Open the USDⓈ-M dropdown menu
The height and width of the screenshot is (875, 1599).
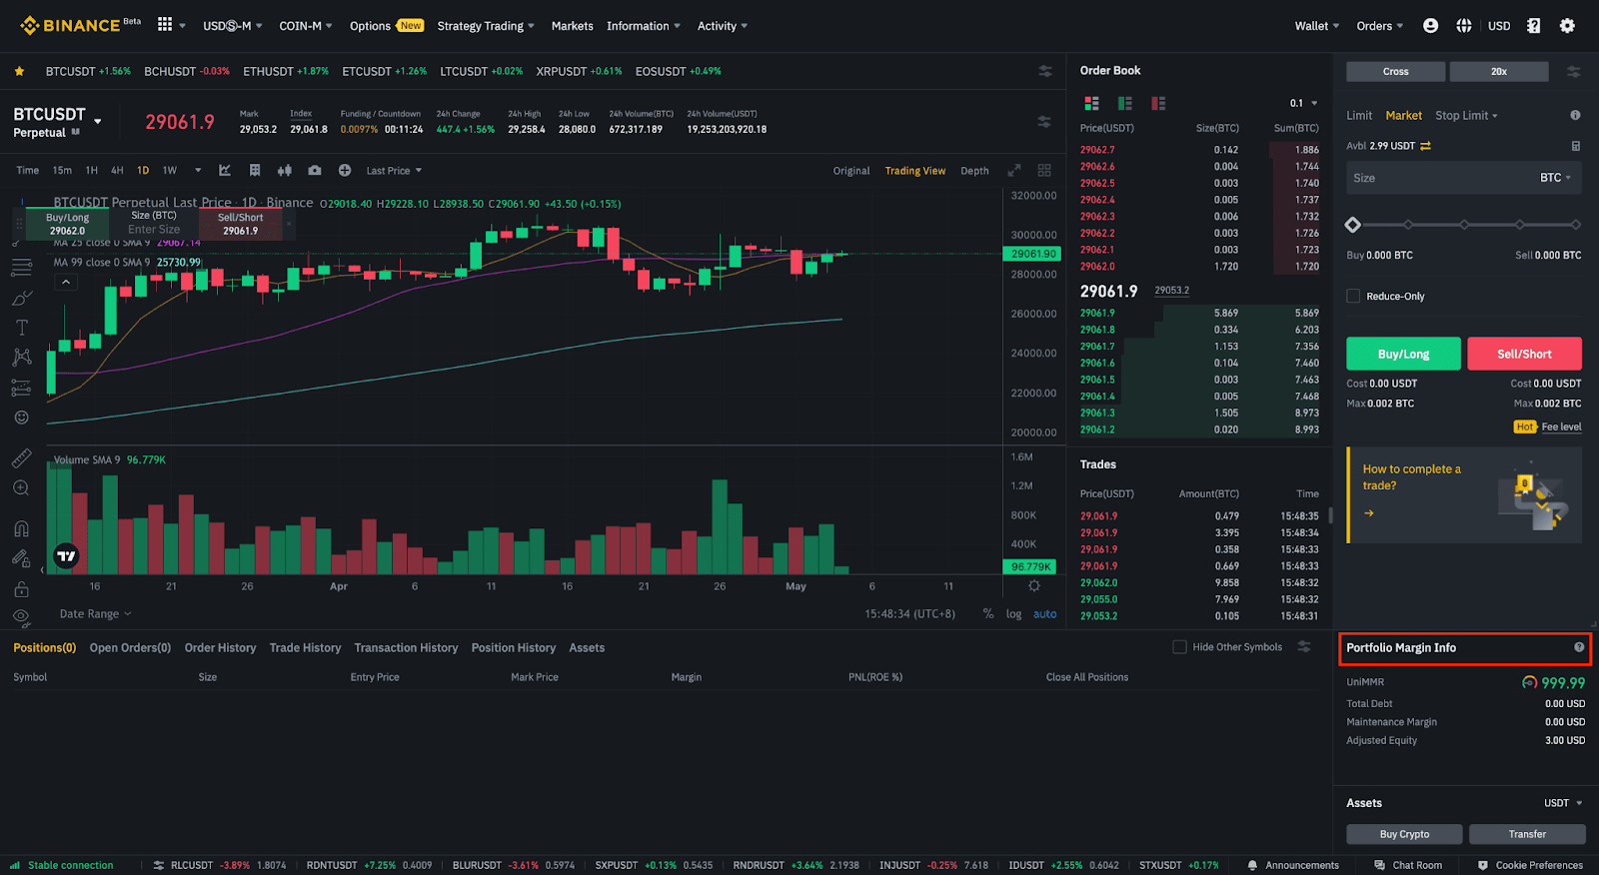click(x=233, y=26)
